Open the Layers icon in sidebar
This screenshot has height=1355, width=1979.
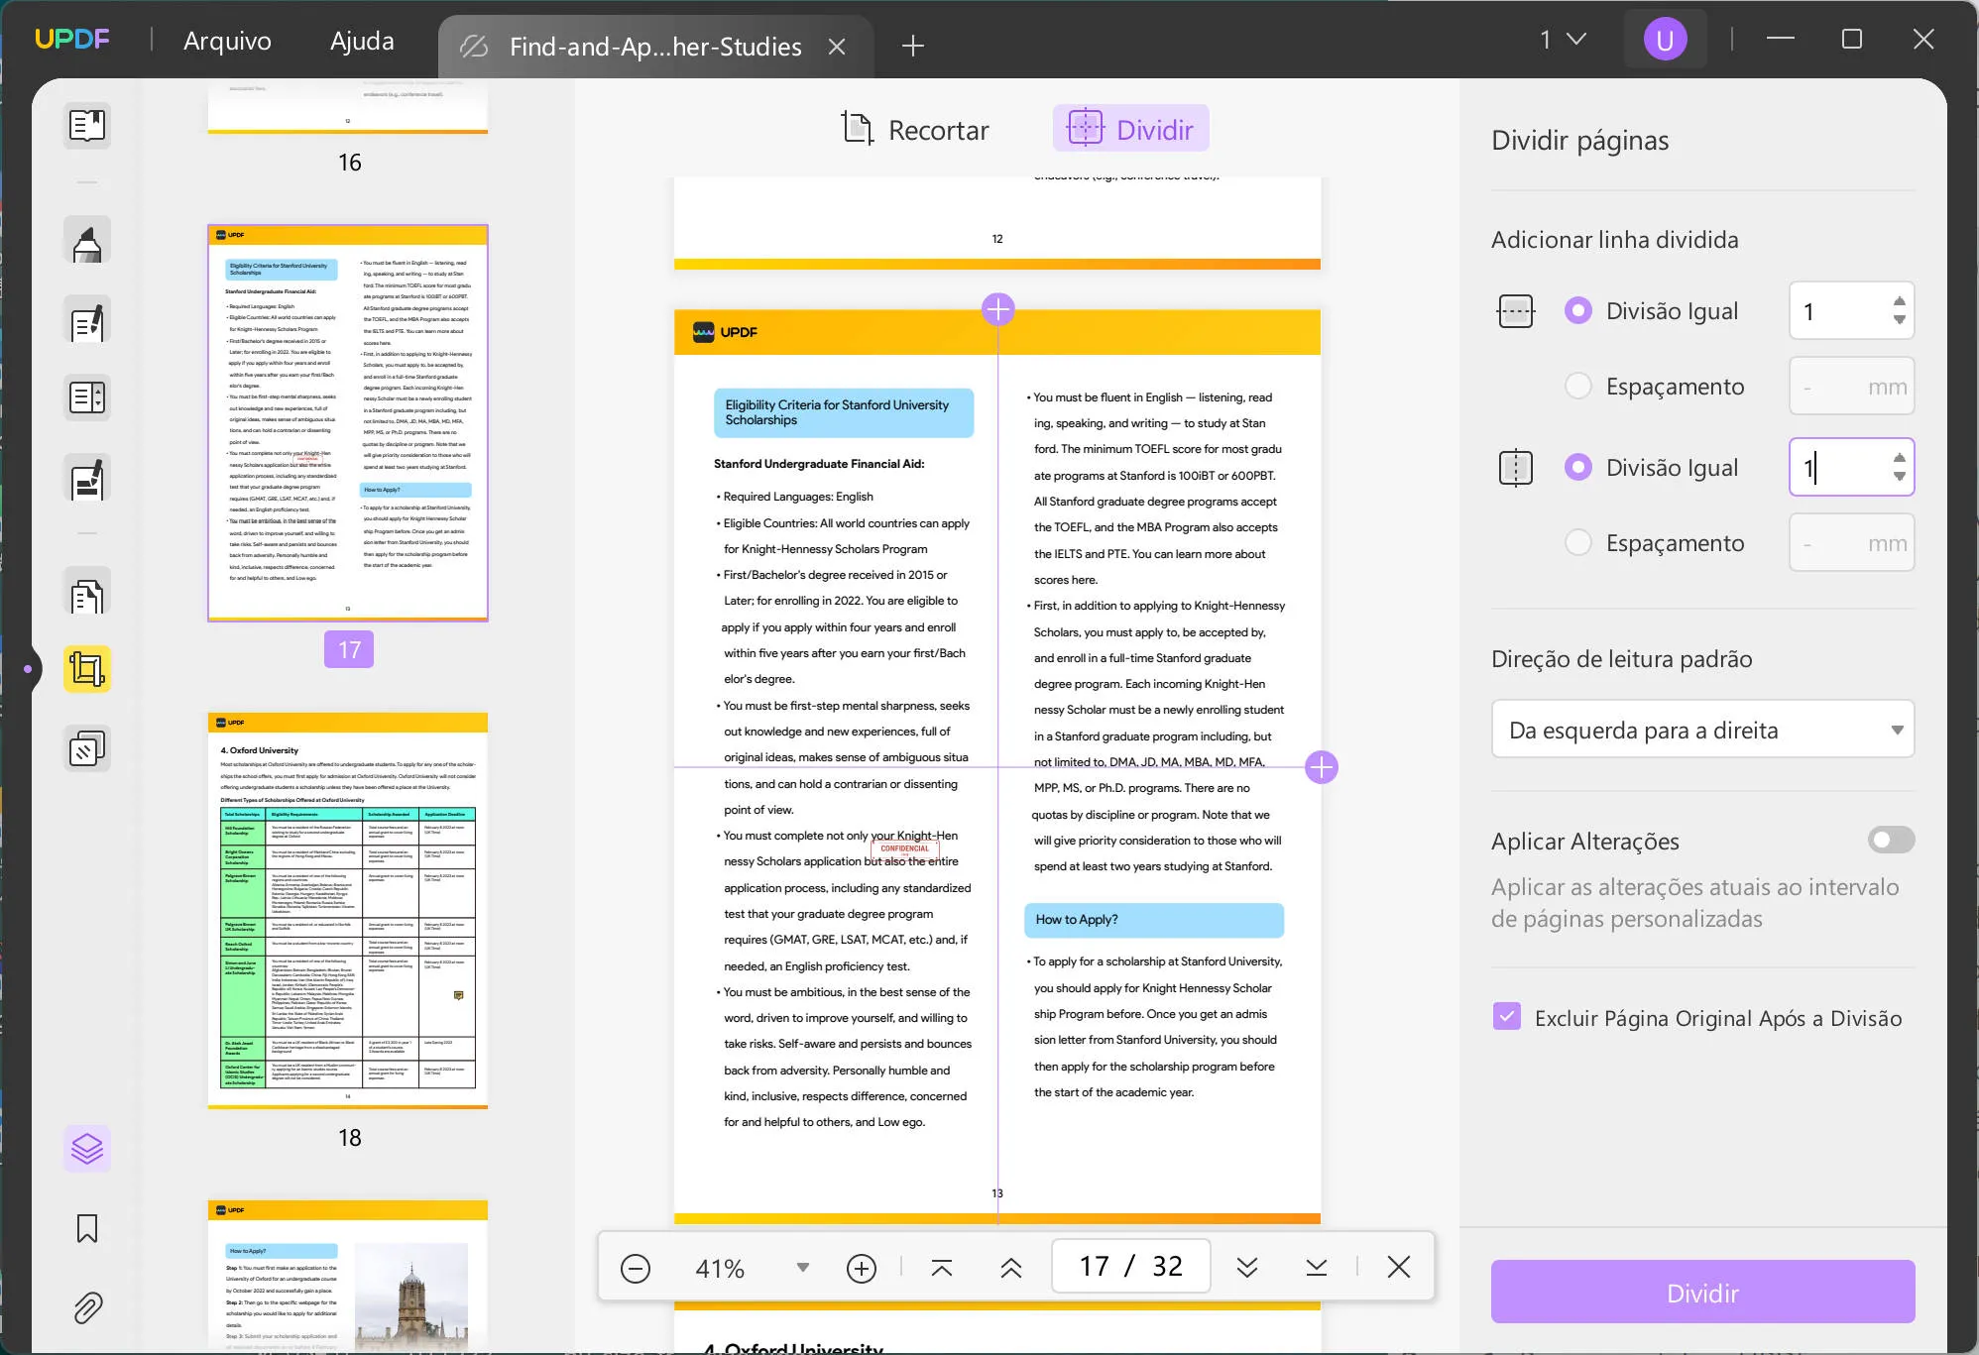(87, 1149)
